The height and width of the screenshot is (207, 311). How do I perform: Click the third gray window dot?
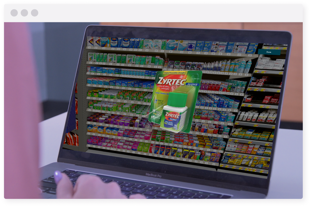34,13
